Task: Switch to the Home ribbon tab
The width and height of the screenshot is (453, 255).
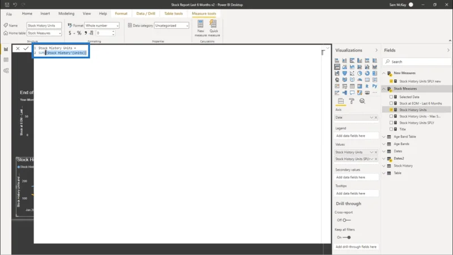Action: 27,14
